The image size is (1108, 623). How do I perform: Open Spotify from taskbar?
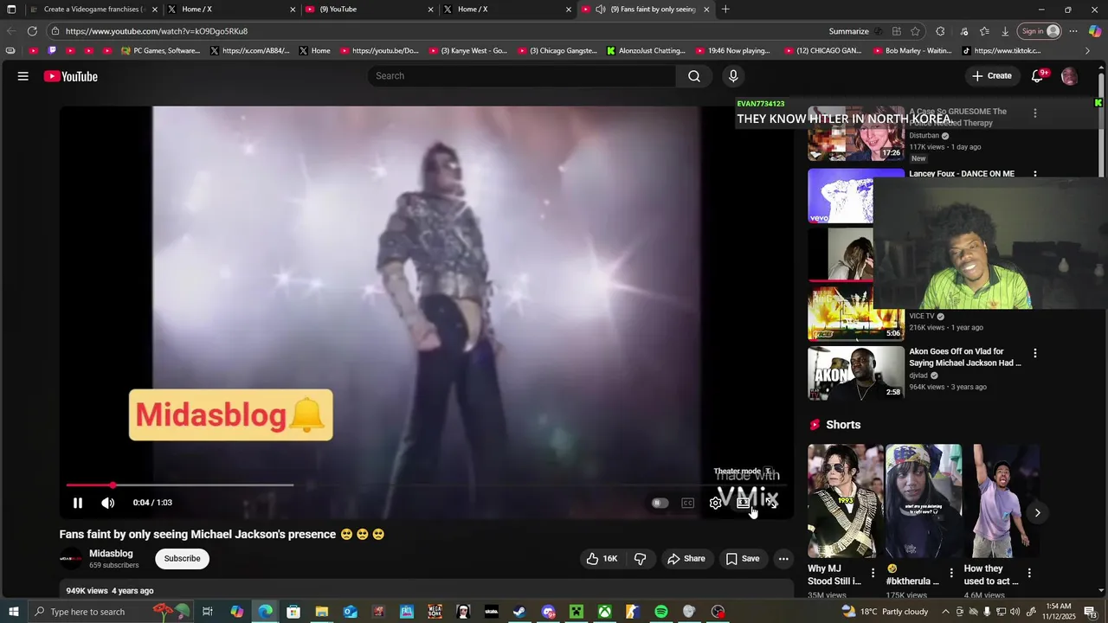point(661,612)
